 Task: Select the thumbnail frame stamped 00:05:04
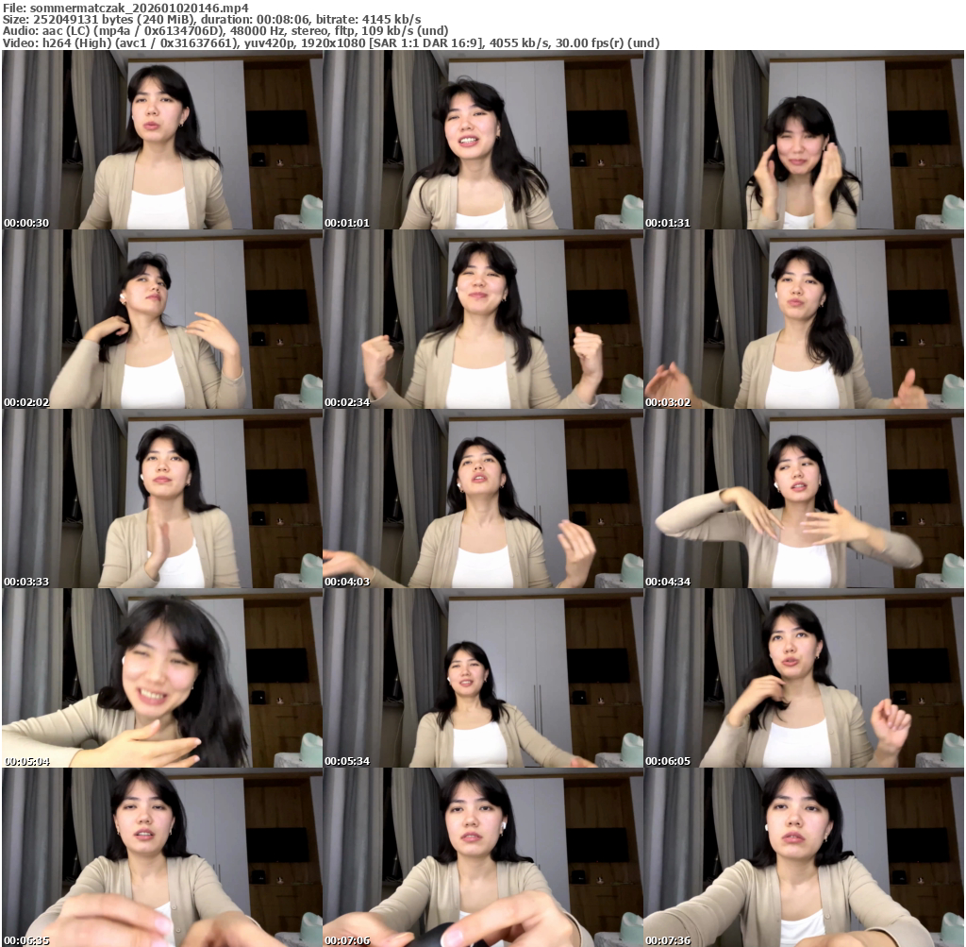click(x=162, y=678)
